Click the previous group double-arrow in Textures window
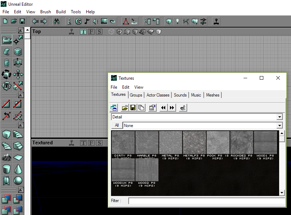This screenshot has height=215, width=291. tap(163, 108)
